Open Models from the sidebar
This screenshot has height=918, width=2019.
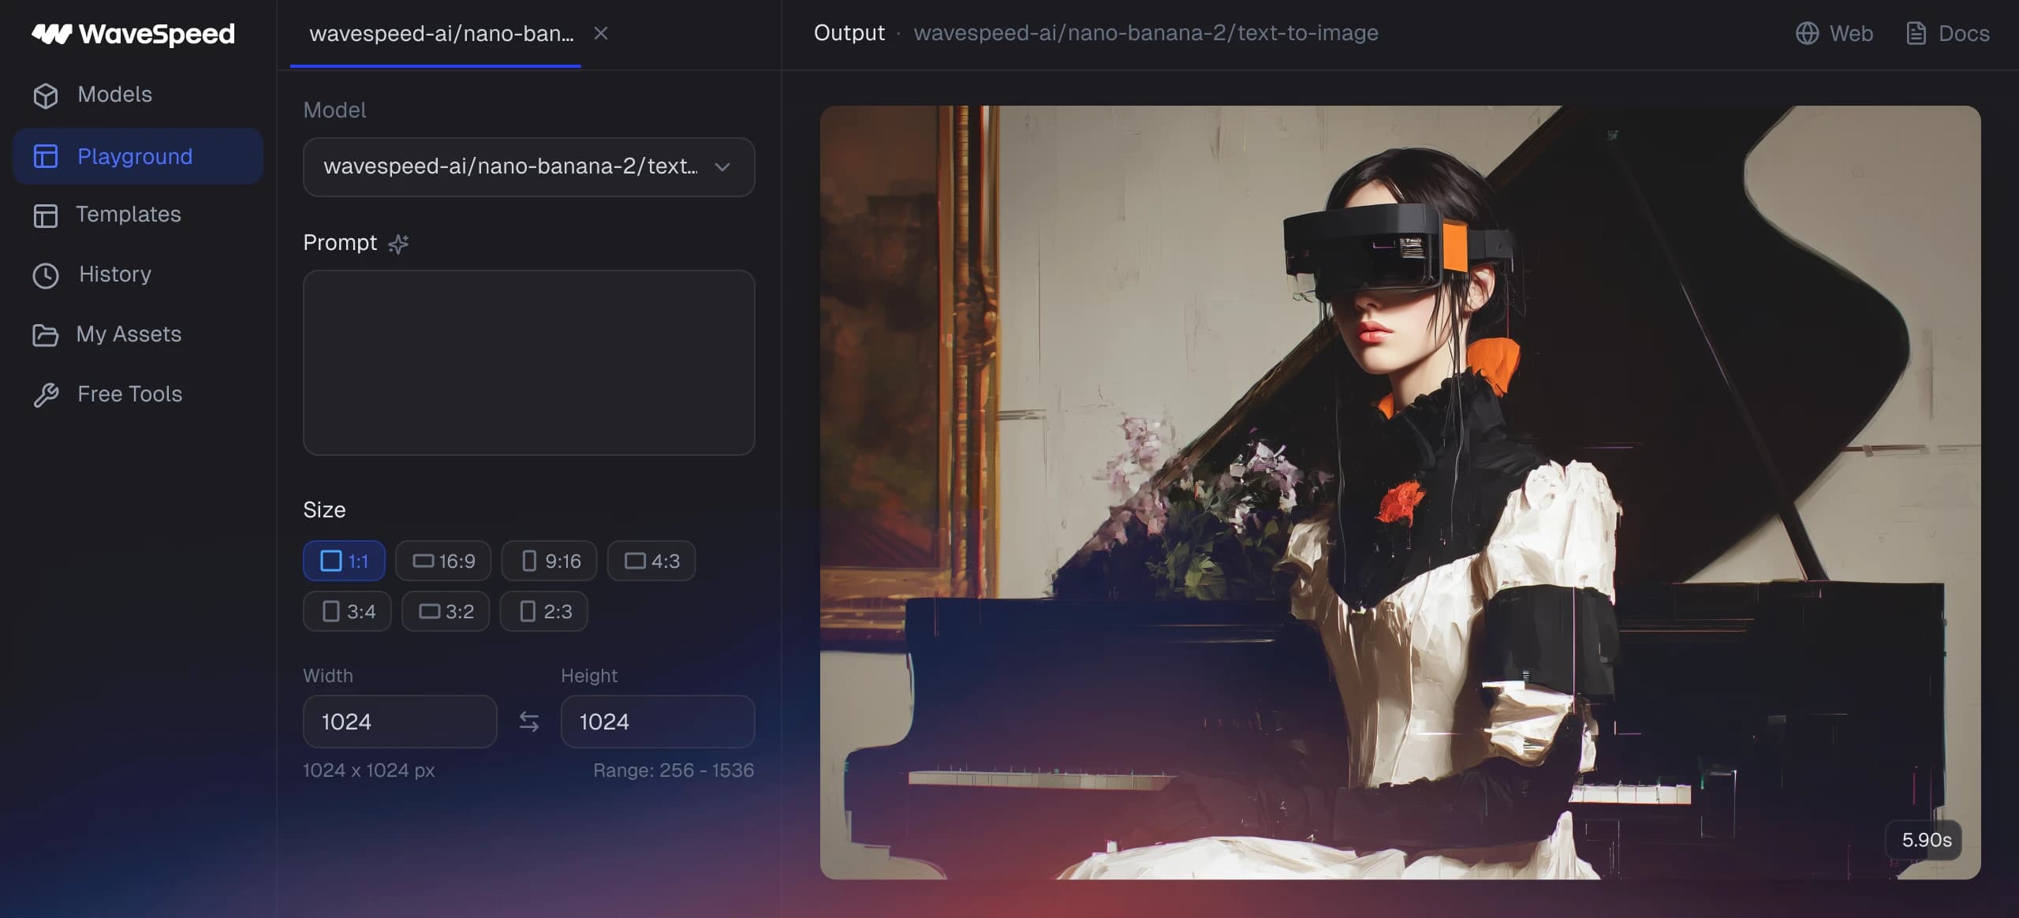coord(114,95)
